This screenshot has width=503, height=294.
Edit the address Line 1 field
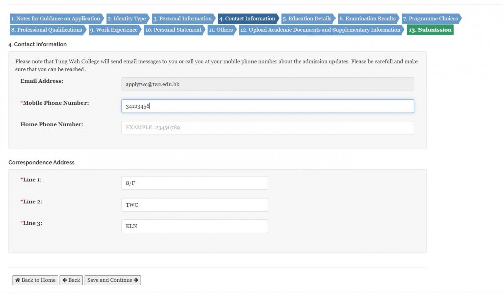(x=194, y=183)
